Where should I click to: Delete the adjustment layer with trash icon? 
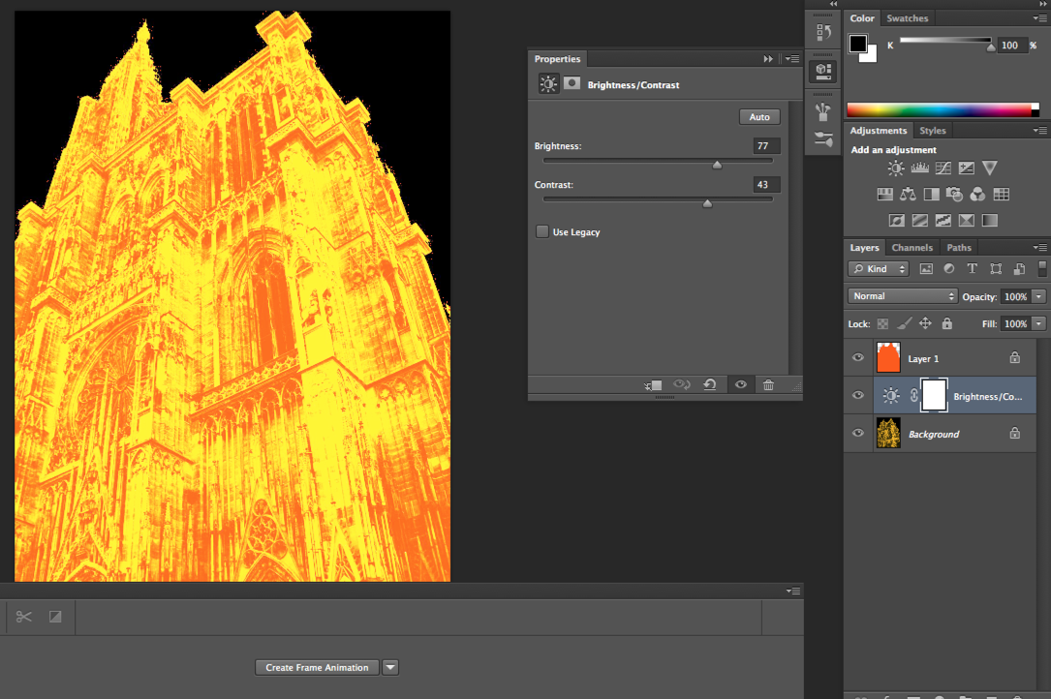click(x=768, y=384)
